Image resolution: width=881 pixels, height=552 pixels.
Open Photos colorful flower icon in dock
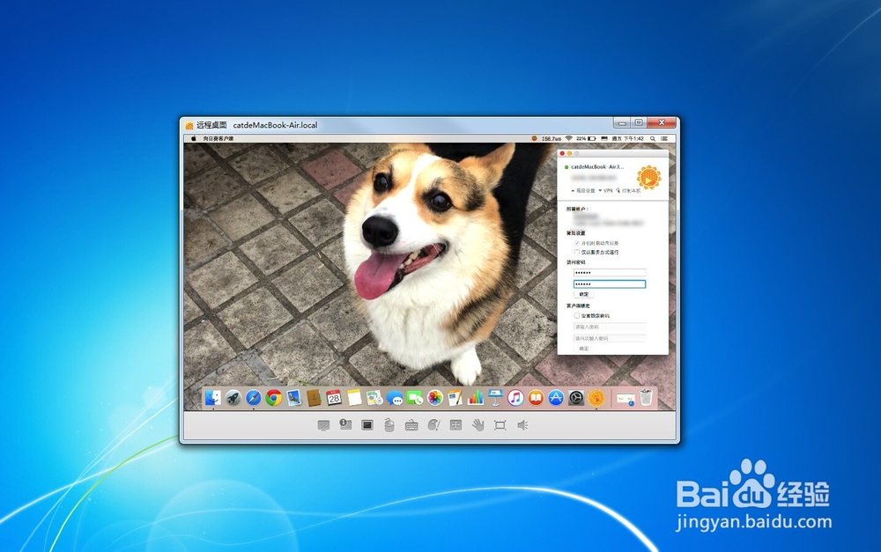(435, 398)
